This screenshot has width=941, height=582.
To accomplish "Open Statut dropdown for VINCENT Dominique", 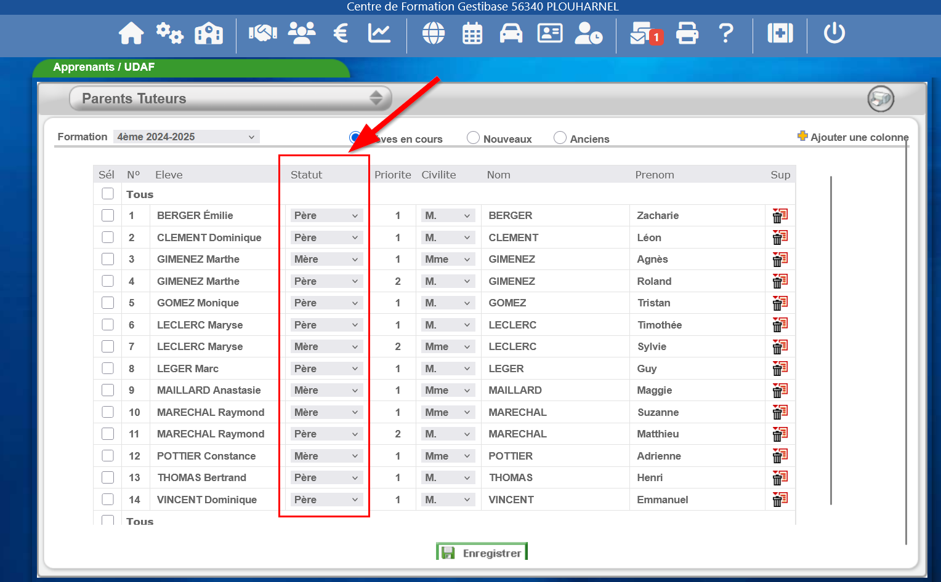I will pyautogui.click(x=326, y=500).
